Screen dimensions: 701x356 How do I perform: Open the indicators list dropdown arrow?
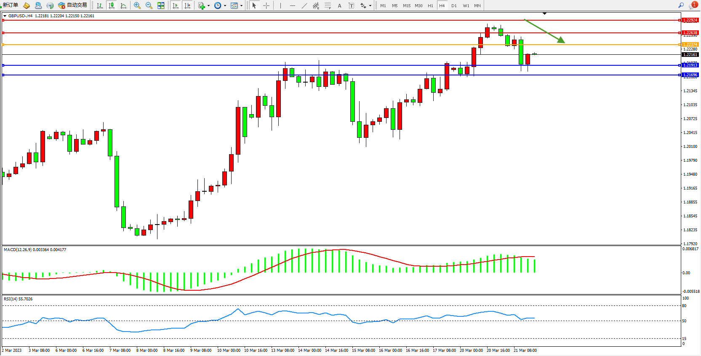(x=208, y=6)
